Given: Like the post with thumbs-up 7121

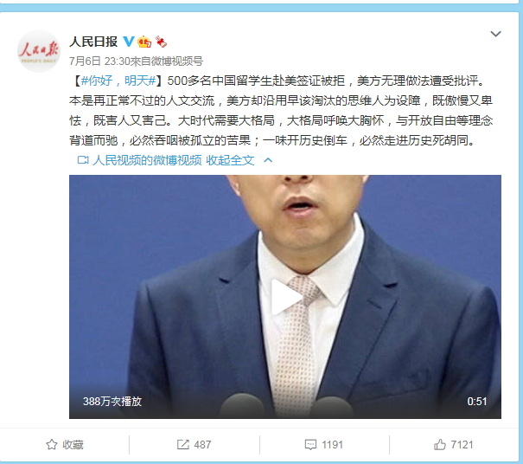Looking at the screenshot, I should [453, 445].
